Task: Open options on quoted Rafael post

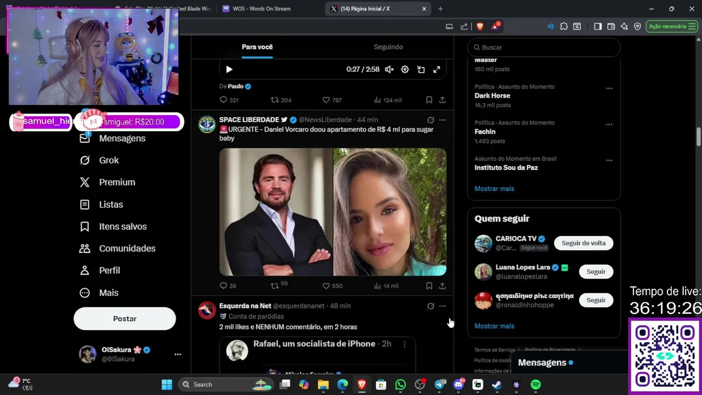Action: [x=405, y=344]
